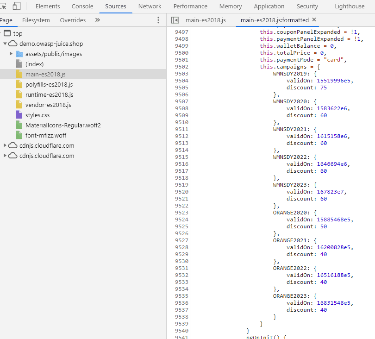375x339 pixels.
Task: Go to the Performance tab
Action: 190,6
